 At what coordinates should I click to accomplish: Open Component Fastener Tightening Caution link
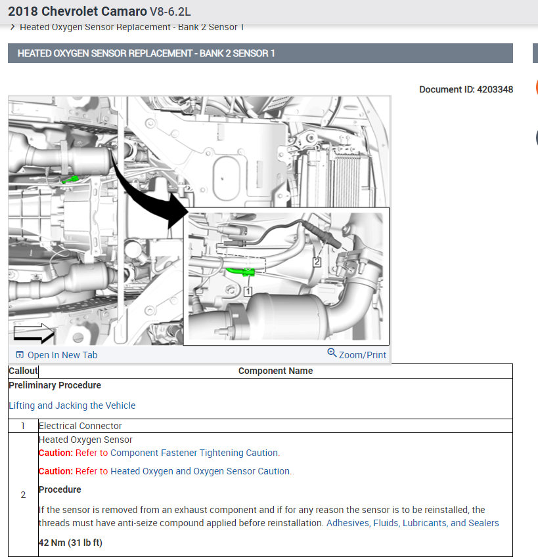[194, 453]
